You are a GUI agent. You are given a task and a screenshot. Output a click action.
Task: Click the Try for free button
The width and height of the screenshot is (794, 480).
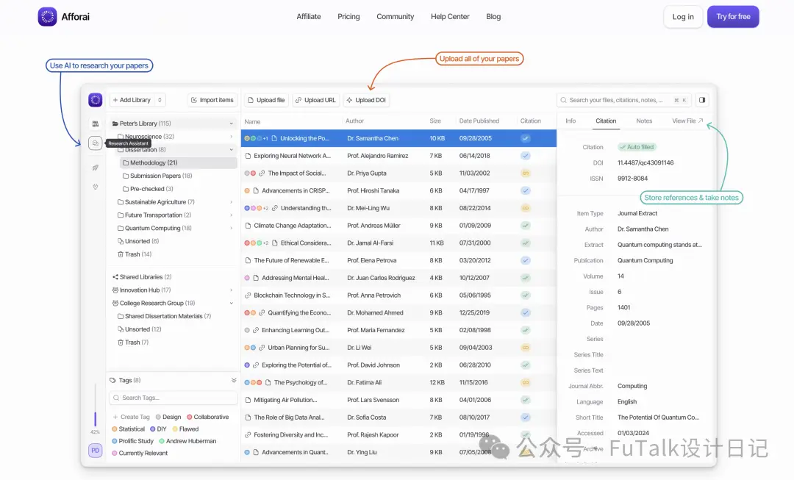point(733,17)
